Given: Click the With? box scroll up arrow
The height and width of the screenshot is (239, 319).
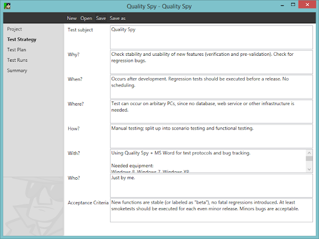Looking at the screenshot, I should [309, 153].
